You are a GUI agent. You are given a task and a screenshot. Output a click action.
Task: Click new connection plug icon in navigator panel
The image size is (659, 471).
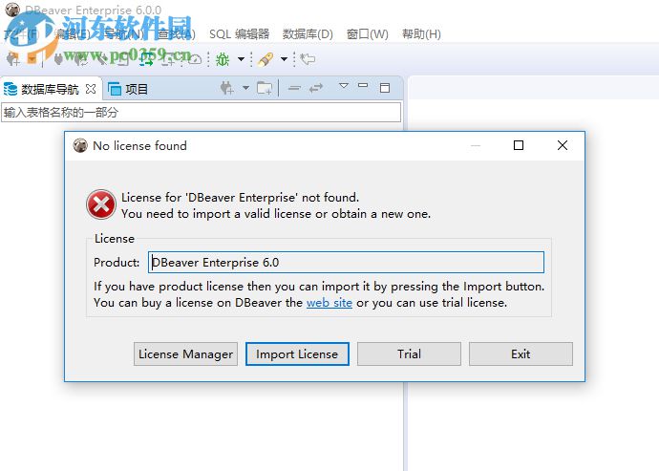226,88
